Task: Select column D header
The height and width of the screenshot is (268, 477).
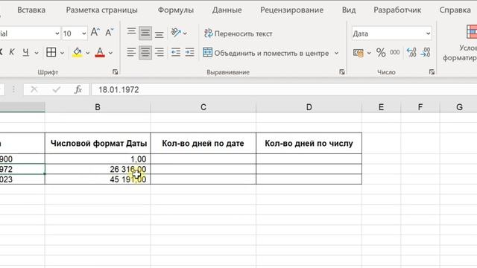Action: [x=309, y=107]
